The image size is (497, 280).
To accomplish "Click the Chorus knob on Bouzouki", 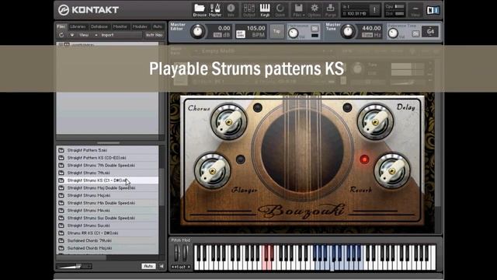I will 229,122.
